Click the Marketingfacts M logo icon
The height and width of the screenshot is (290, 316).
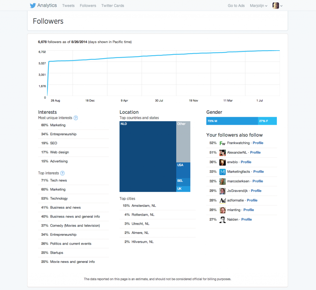tap(222, 172)
